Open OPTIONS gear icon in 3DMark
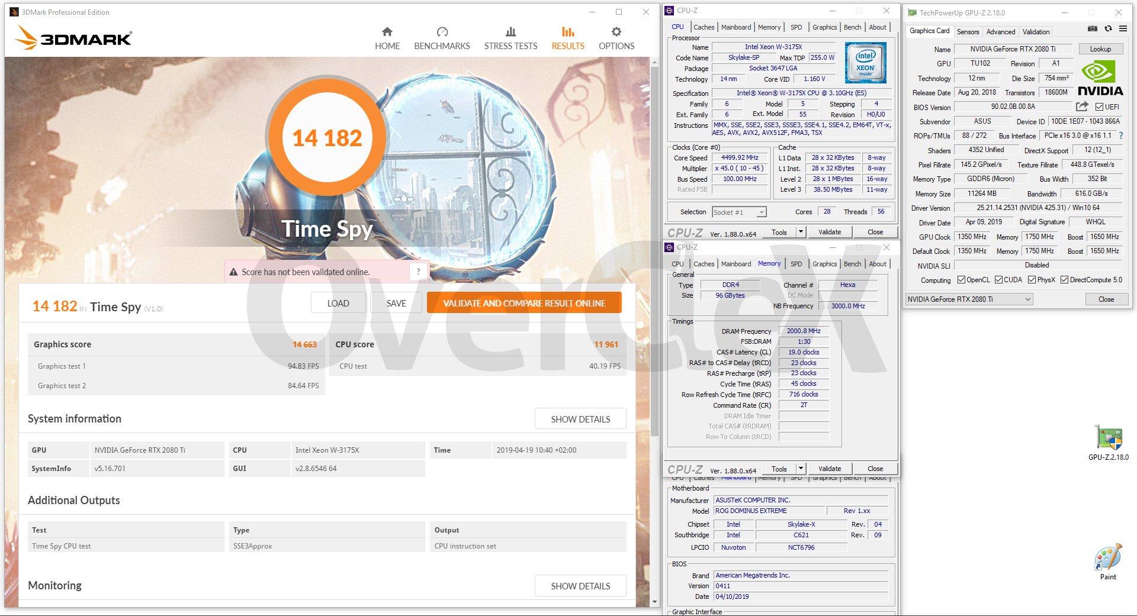 616,31
